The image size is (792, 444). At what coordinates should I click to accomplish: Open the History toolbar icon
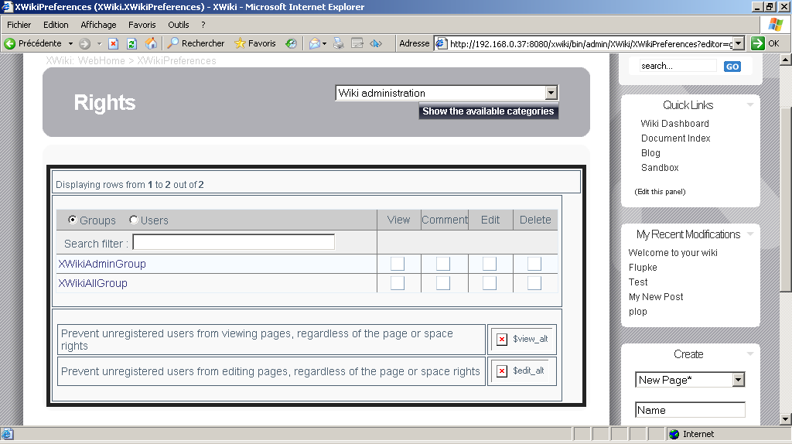291,43
